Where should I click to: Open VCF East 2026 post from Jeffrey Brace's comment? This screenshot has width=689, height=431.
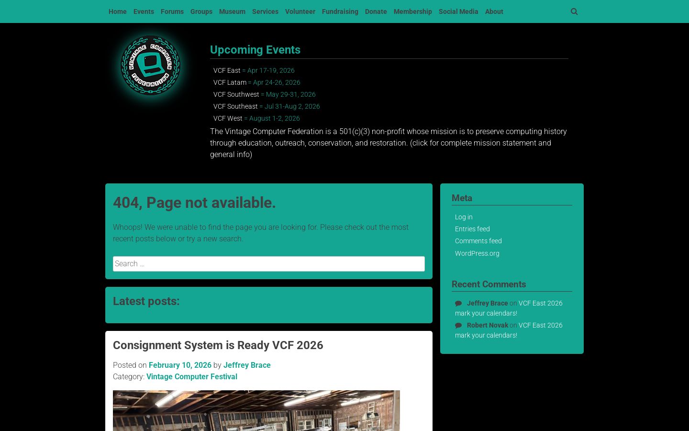click(x=509, y=308)
